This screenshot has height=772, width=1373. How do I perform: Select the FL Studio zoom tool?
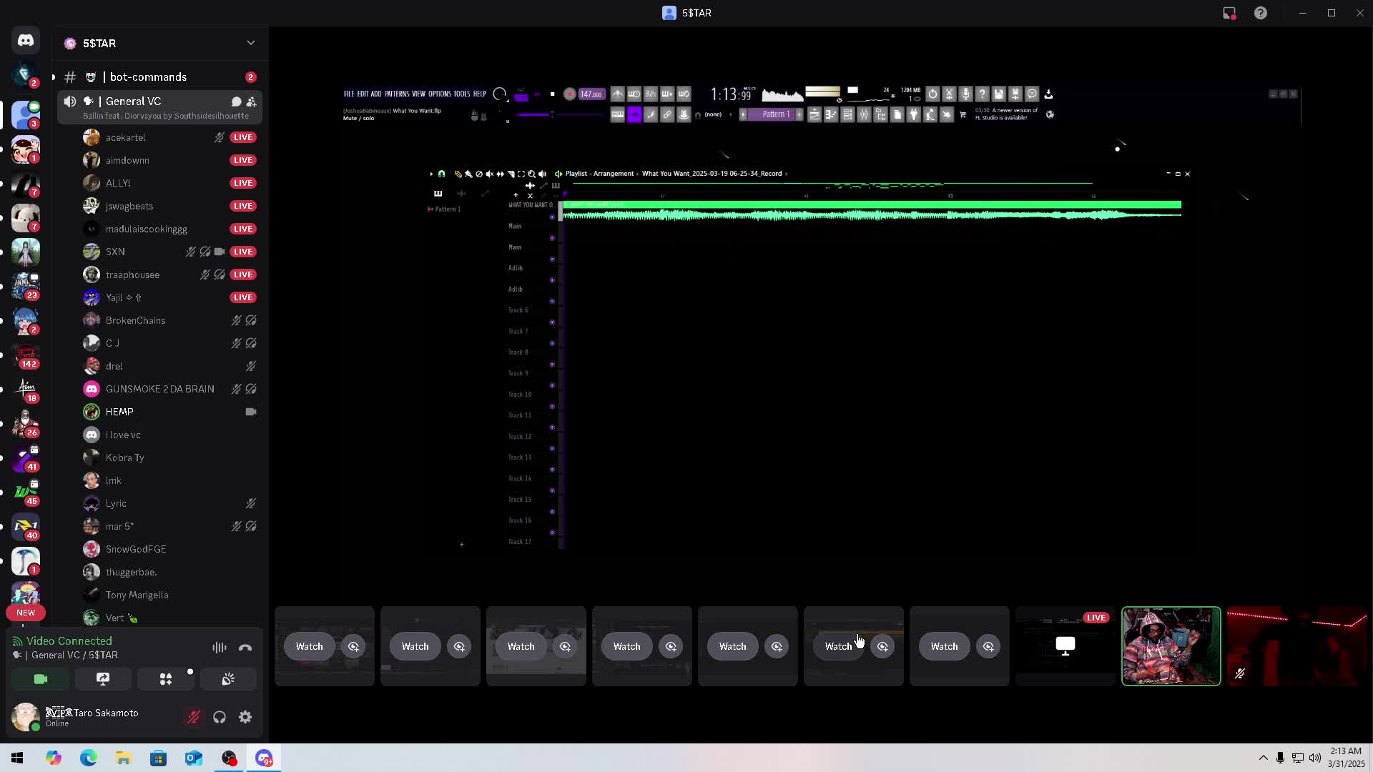tap(531, 174)
